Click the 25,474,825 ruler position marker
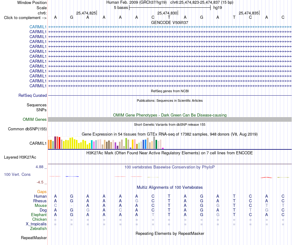Image resolution: width=292 pixels, height=245 pixels. pyautogui.click(x=86, y=13)
